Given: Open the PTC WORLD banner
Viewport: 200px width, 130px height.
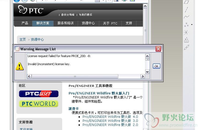Looking at the screenshot, I should (x=39, y=104).
